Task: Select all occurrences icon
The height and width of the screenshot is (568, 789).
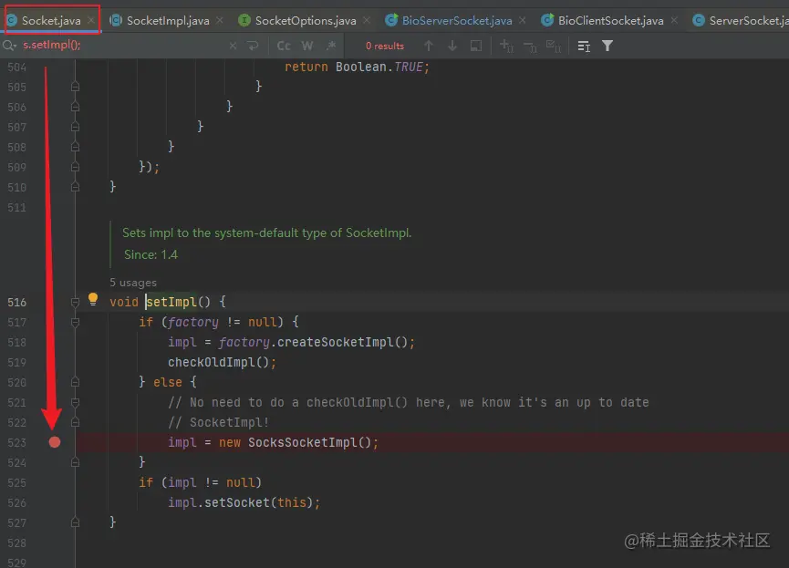Action: 554,46
